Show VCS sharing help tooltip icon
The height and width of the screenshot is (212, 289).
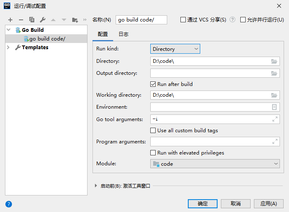(x=232, y=19)
